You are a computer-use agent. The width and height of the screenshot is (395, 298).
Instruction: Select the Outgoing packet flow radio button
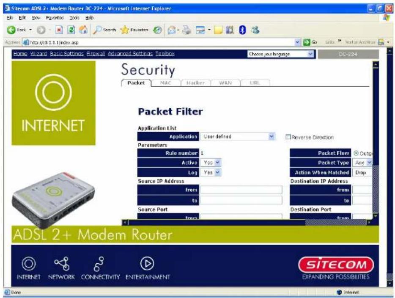pos(356,153)
